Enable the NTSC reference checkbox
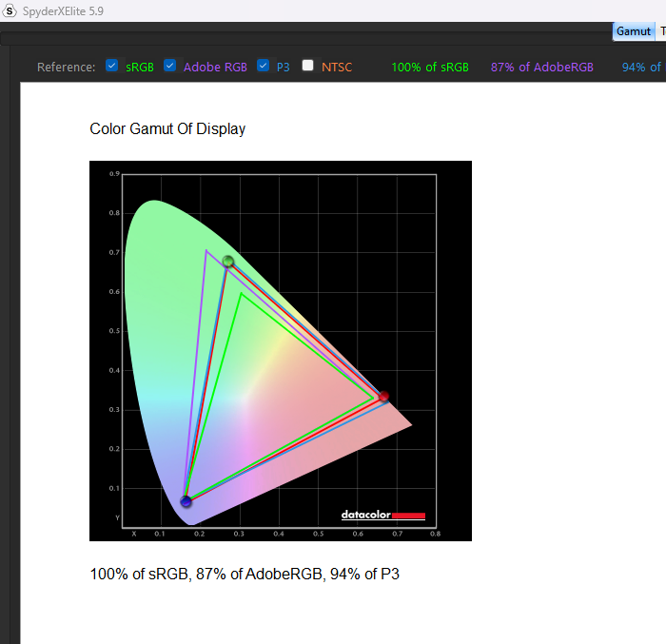 pyautogui.click(x=308, y=67)
